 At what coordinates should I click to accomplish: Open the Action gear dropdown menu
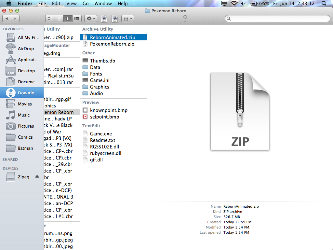pos(91,19)
